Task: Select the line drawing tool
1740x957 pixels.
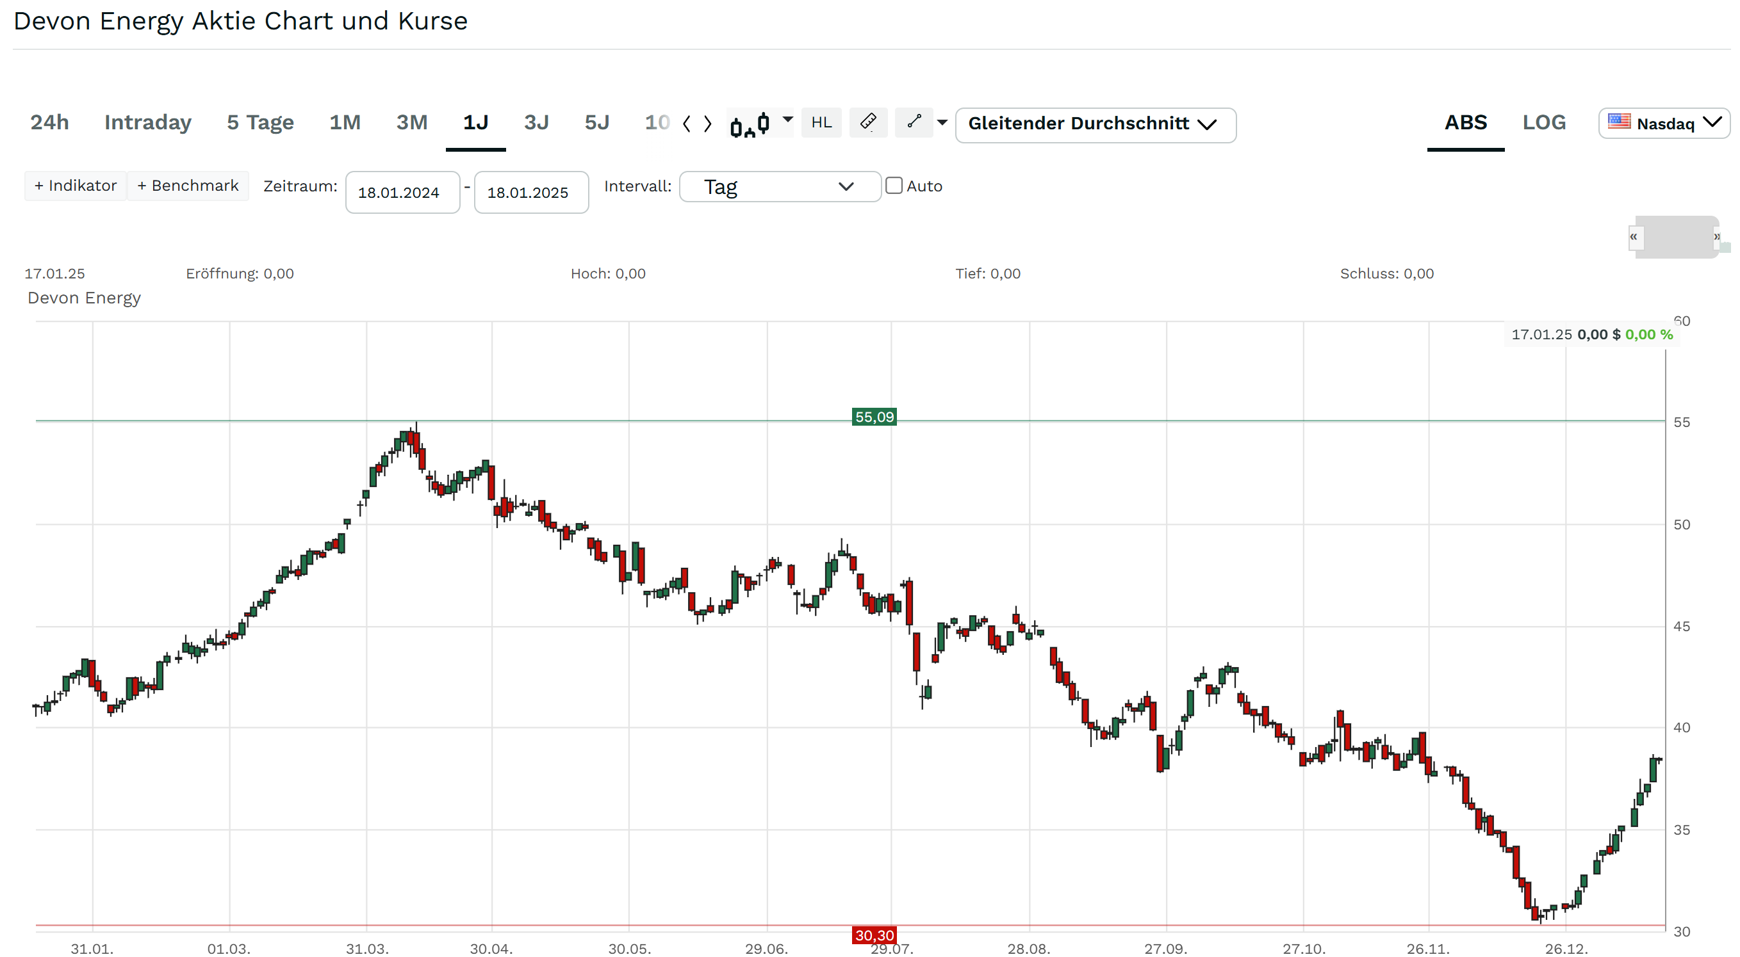Action: 914,122
